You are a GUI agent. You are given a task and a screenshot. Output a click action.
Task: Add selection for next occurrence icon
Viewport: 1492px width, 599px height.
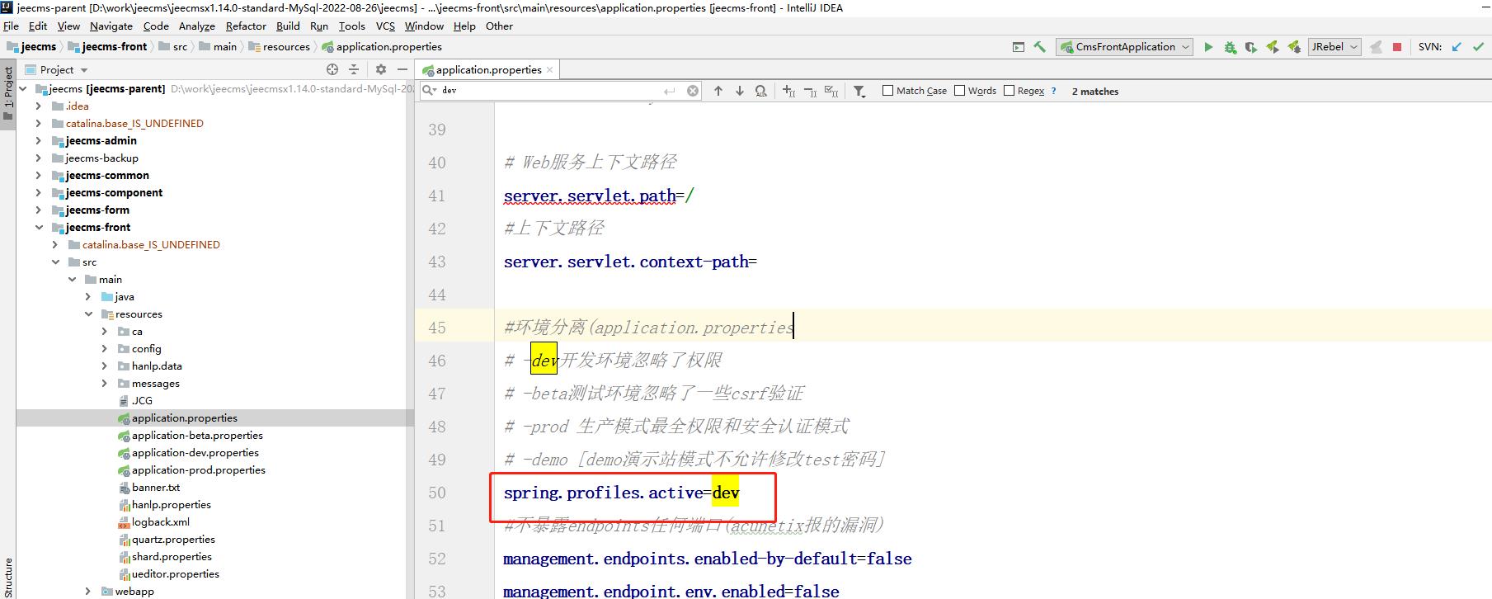click(x=788, y=91)
